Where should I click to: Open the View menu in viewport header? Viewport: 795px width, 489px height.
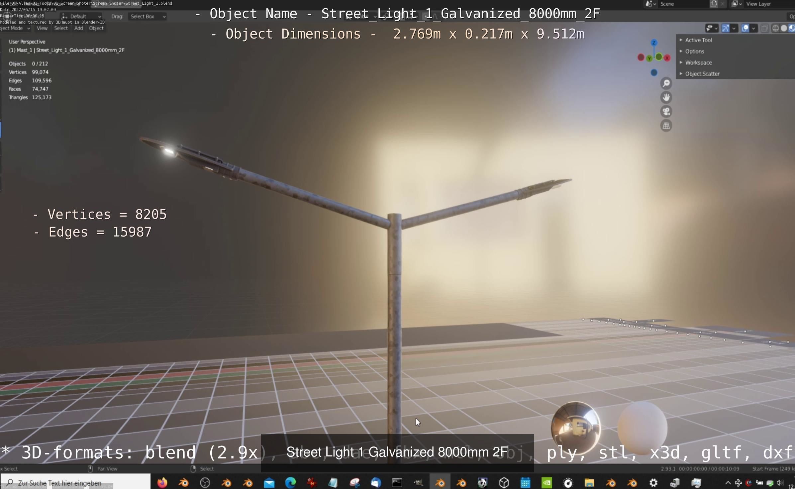click(42, 28)
